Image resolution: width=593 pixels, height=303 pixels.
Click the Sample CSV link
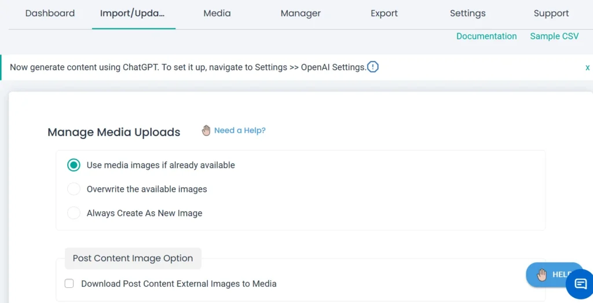click(554, 36)
